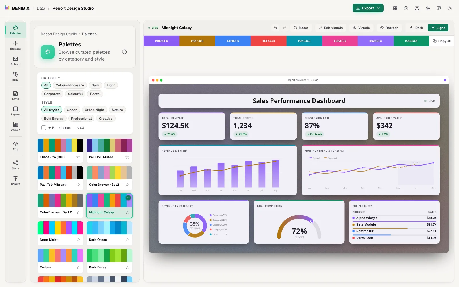Click the undo arrow icon
Viewport: 459px width, 287px height.
(x=275, y=28)
